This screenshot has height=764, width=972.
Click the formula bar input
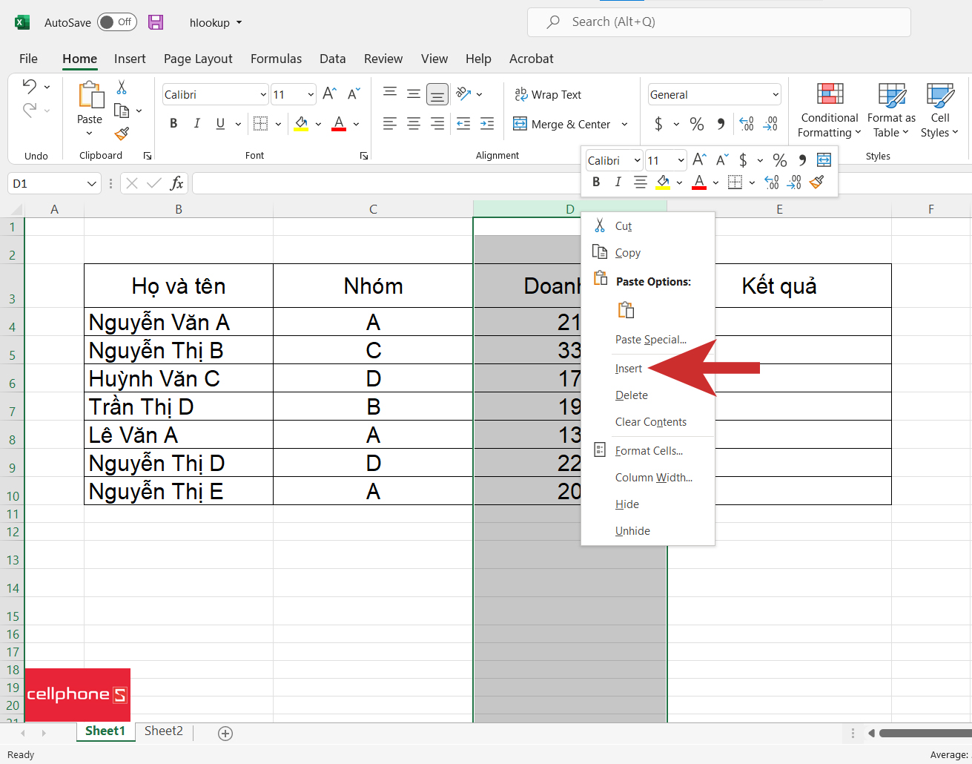point(582,183)
